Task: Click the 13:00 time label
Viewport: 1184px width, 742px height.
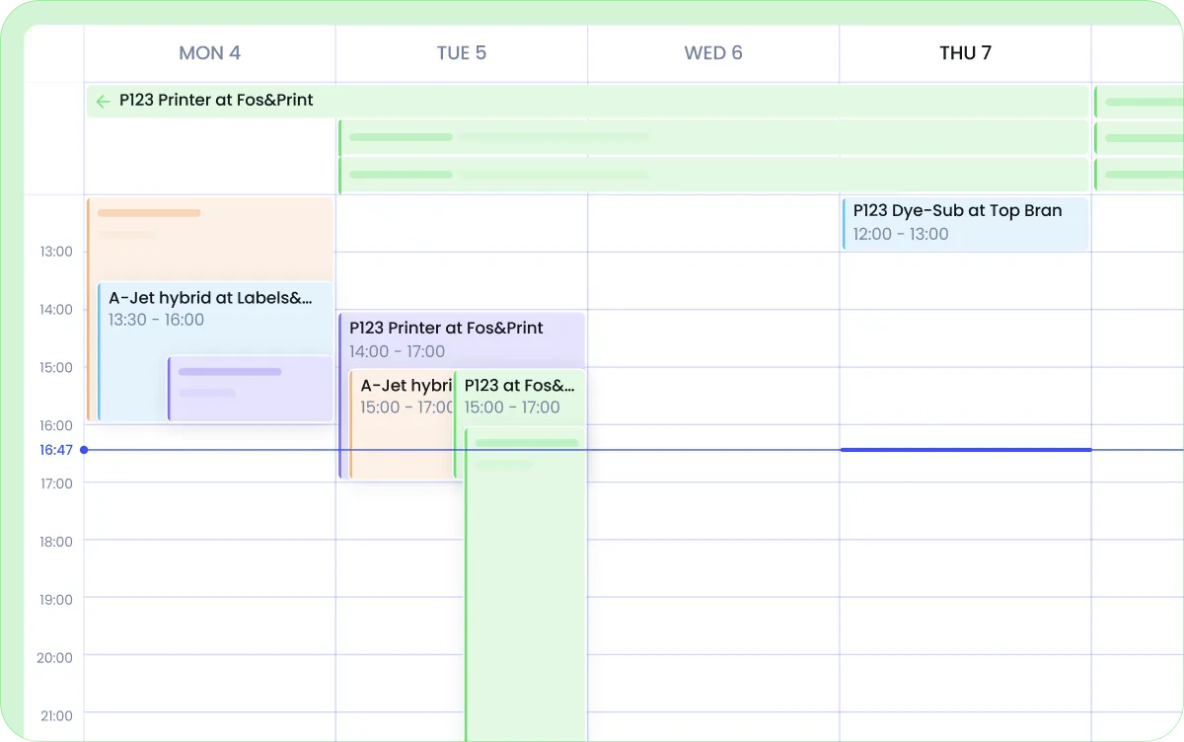Action: [56, 252]
